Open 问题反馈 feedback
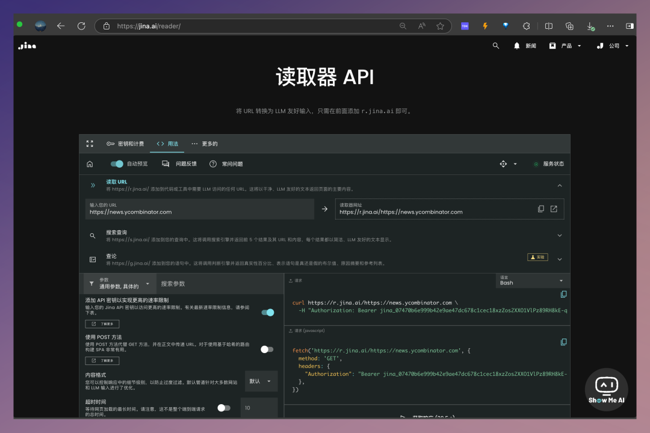The width and height of the screenshot is (650, 433). tap(179, 164)
